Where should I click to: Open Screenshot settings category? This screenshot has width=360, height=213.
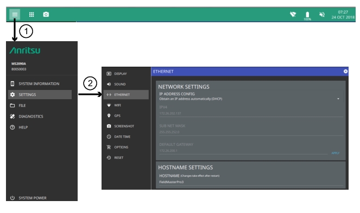coord(126,126)
